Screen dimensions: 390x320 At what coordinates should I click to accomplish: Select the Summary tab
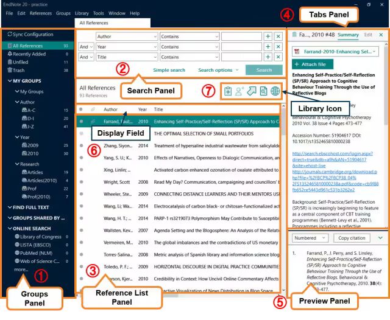[x=348, y=35]
